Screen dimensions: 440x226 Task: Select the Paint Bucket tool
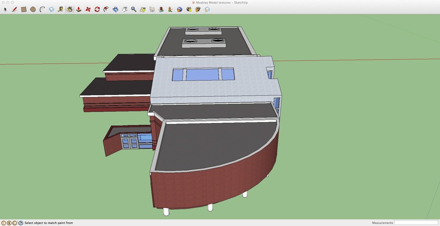pos(70,9)
